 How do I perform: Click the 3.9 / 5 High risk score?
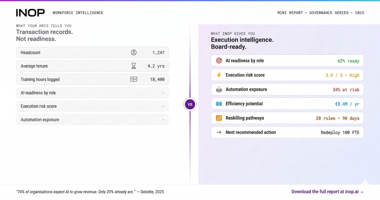coord(341,75)
